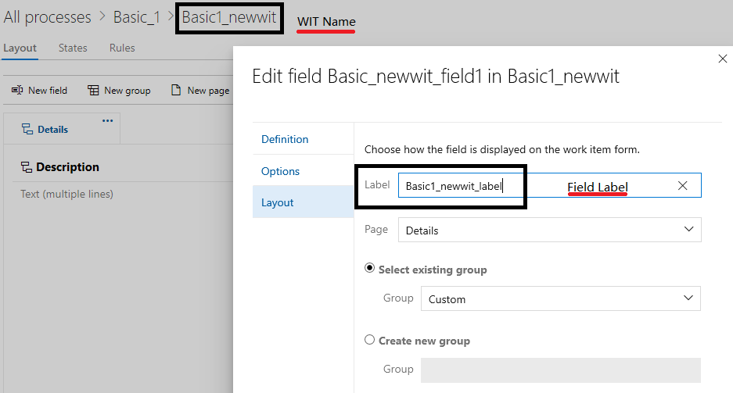733x393 pixels.
Task: Open the Rules tab
Action: point(122,48)
